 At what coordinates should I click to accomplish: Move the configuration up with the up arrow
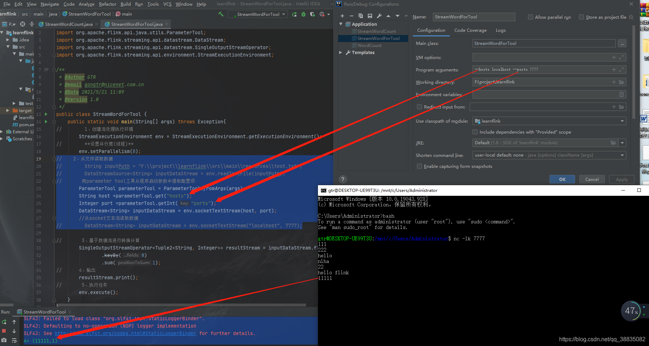tap(388, 16)
